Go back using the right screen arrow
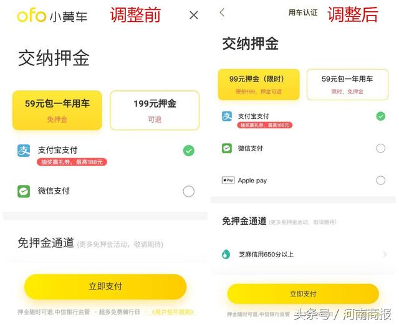The width and height of the screenshot is (399, 325). tap(222, 12)
